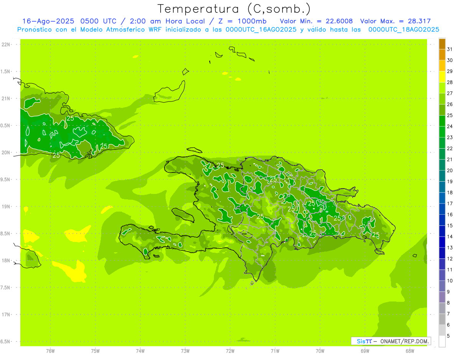Click the valid-until time "0000UTC_18AGO2025"
460x356 pixels.
(404, 30)
